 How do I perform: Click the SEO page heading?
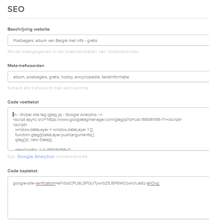pyautogui.click(x=16, y=9)
